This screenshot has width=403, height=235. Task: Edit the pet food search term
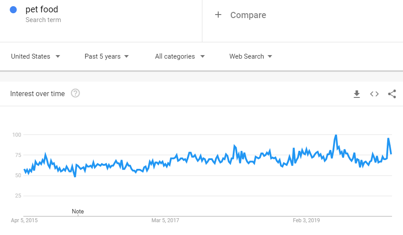point(42,10)
